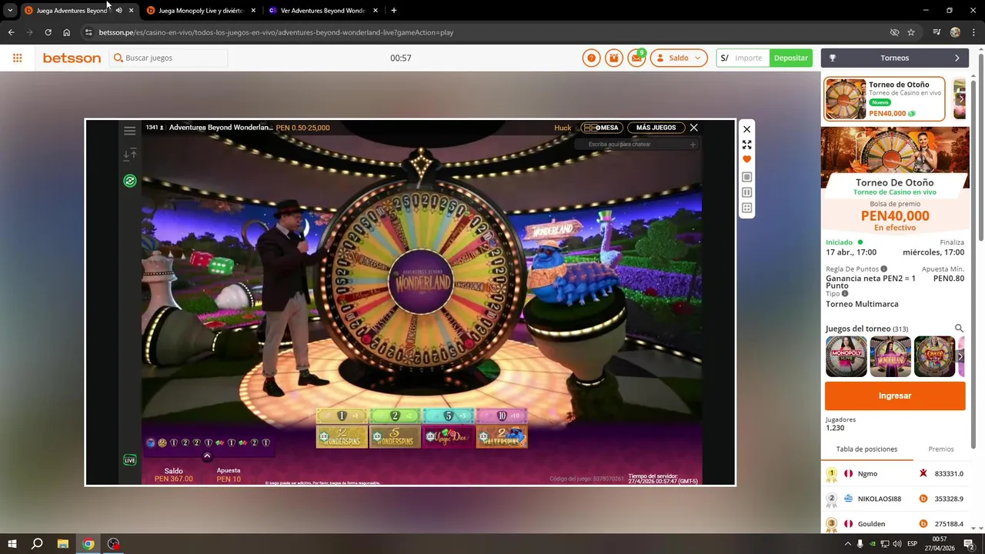
Task: Select four-game grid layout icon
Action: point(746,208)
